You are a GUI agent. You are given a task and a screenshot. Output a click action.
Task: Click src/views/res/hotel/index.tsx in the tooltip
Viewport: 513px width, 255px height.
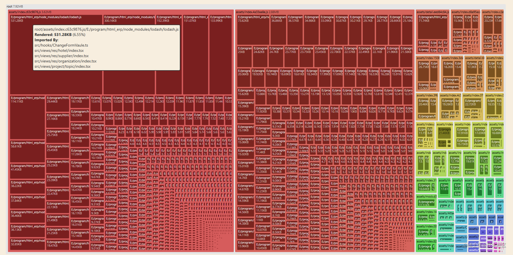pyautogui.click(x=59, y=51)
